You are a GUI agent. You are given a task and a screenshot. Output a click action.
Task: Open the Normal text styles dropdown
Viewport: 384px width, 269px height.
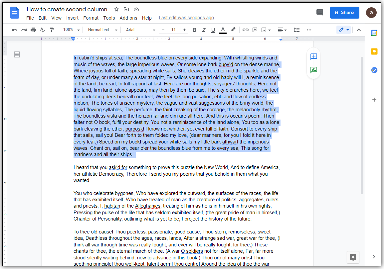coord(102,30)
